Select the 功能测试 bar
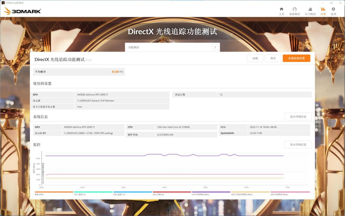 (x=172, y=47)
